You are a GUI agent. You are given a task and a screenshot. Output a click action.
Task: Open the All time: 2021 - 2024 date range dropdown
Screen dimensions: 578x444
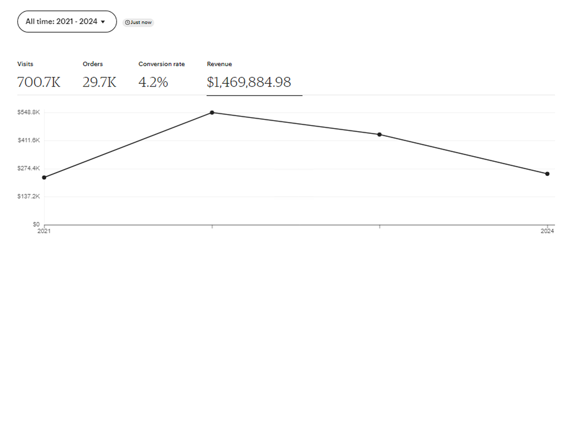click(61, 22)
